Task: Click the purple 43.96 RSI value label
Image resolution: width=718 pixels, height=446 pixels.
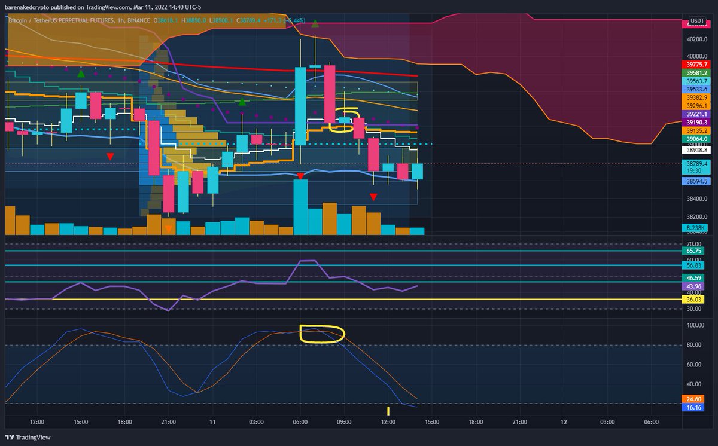Action: coord(694,286)
